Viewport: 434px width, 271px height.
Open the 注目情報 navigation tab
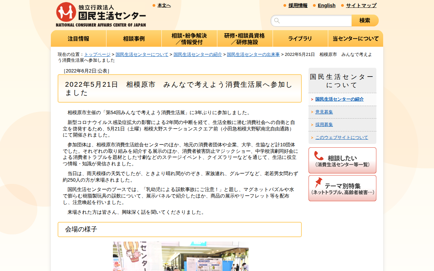(78, 39)
